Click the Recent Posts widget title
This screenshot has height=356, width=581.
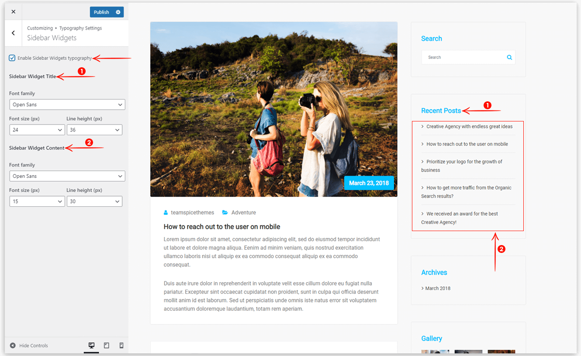(x=441, y=111)
